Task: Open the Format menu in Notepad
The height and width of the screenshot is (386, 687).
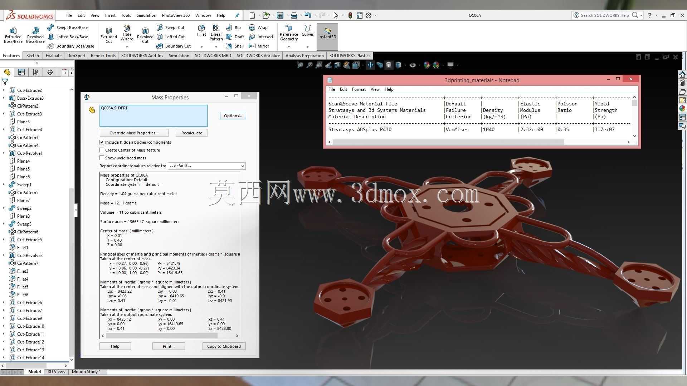Action: click(x=359, y=89)
